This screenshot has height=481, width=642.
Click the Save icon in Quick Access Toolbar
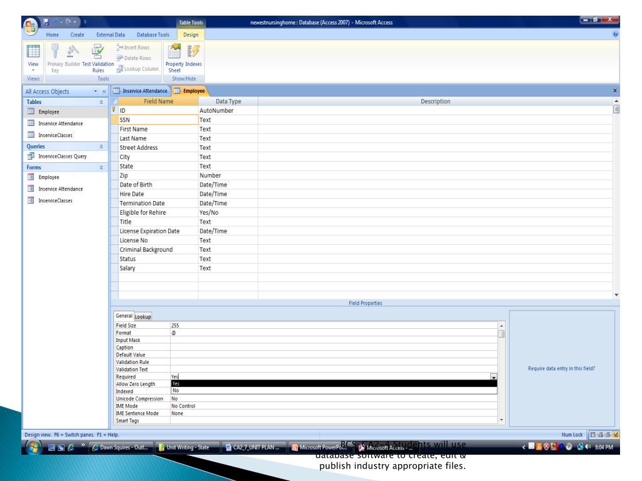click(x=46, y=22)
